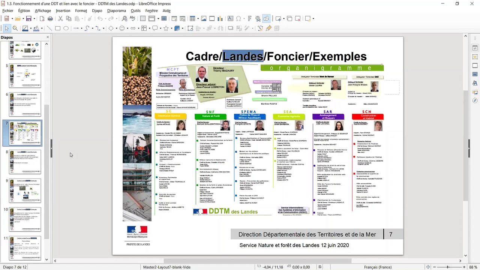Toggle Show Draw Functions icon
Screen dimensions: 480x270
click(x=266, y=18)
